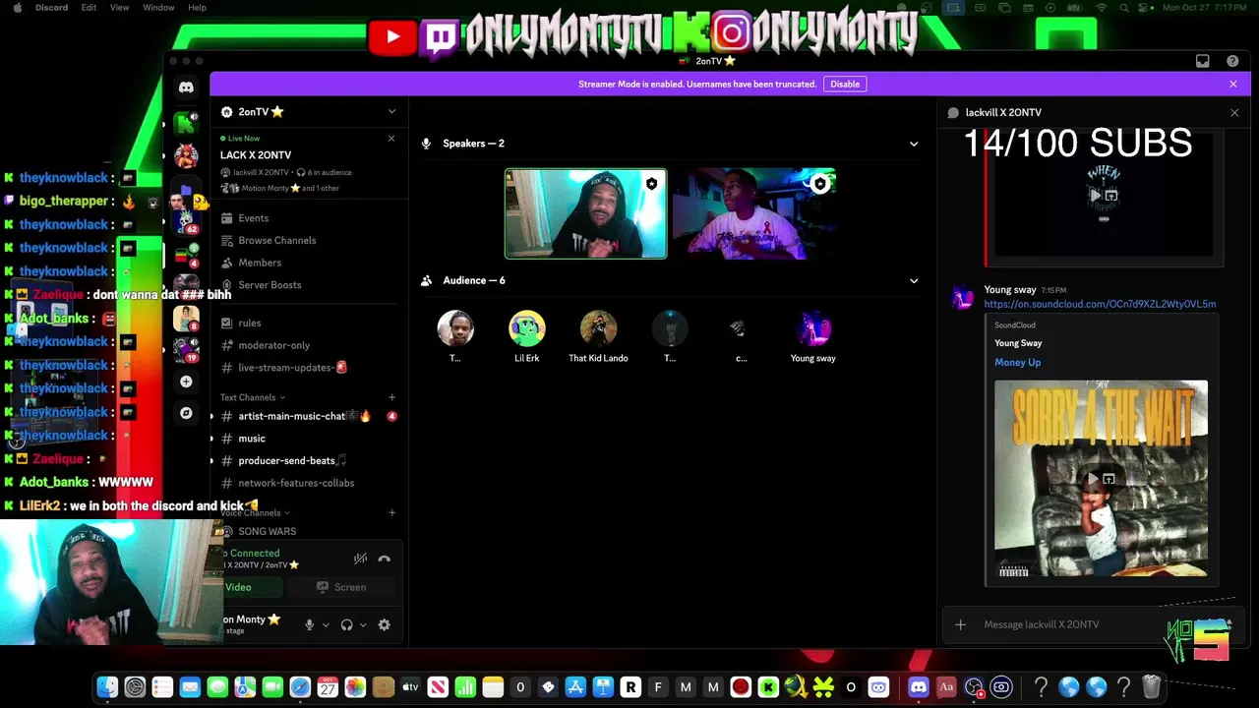The image size is (1259, 708).
Task: Share your Screen button
Action: 342,587
